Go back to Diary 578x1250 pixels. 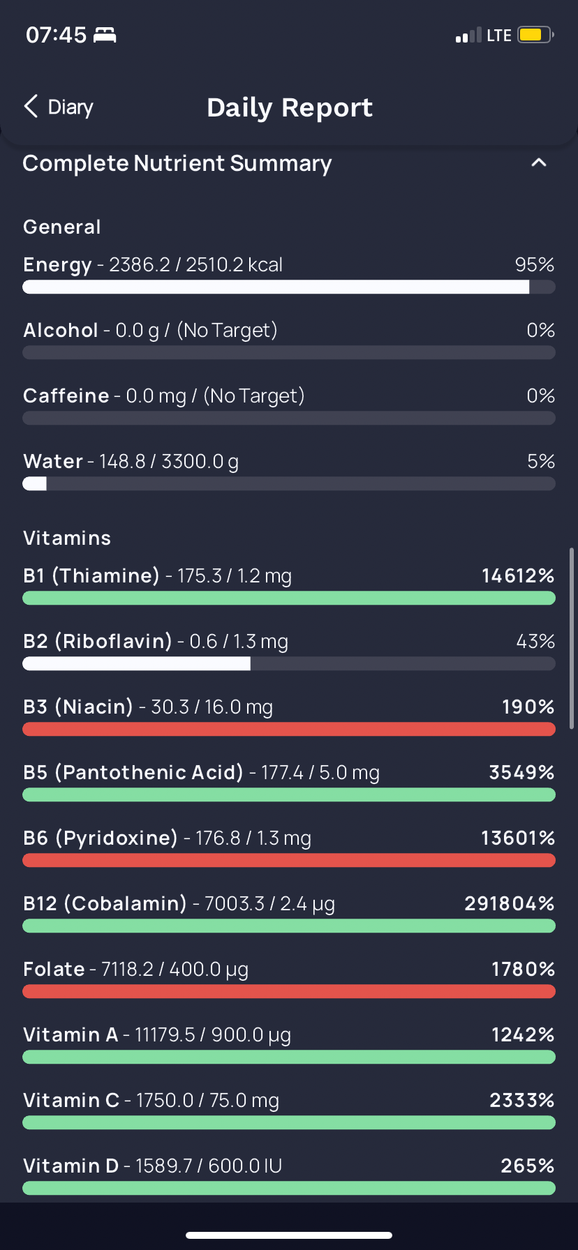tap(70, 107)
